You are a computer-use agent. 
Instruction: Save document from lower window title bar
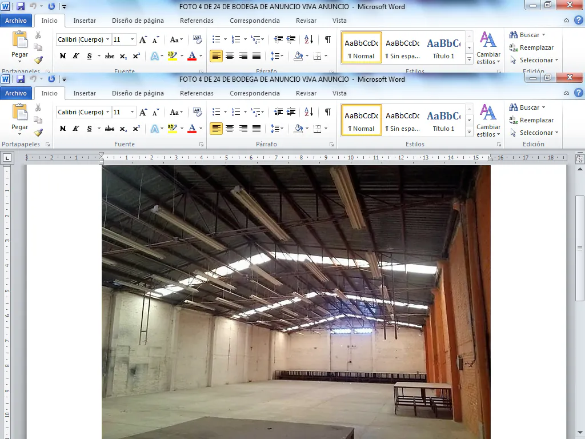[x=20, y=79]
